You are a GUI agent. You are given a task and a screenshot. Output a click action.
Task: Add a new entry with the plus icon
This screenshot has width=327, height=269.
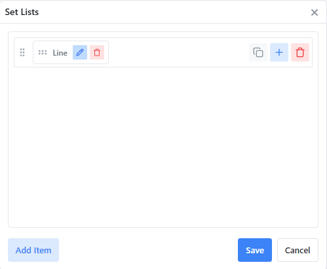point(279,52)
